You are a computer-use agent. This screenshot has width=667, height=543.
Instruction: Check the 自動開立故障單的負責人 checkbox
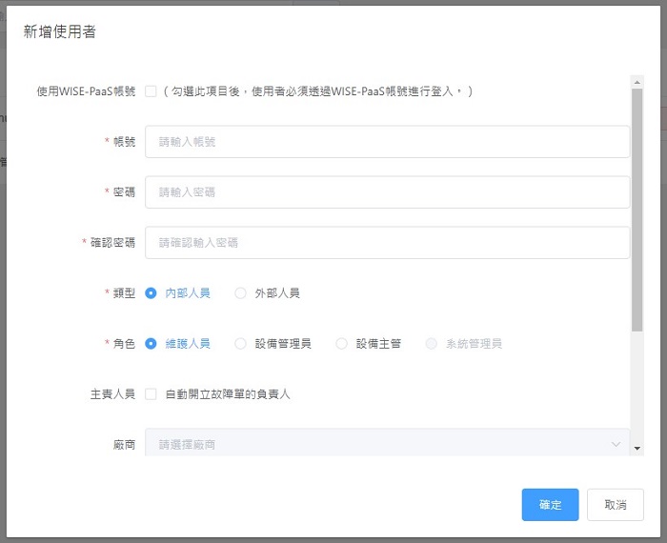pos(151,394)
